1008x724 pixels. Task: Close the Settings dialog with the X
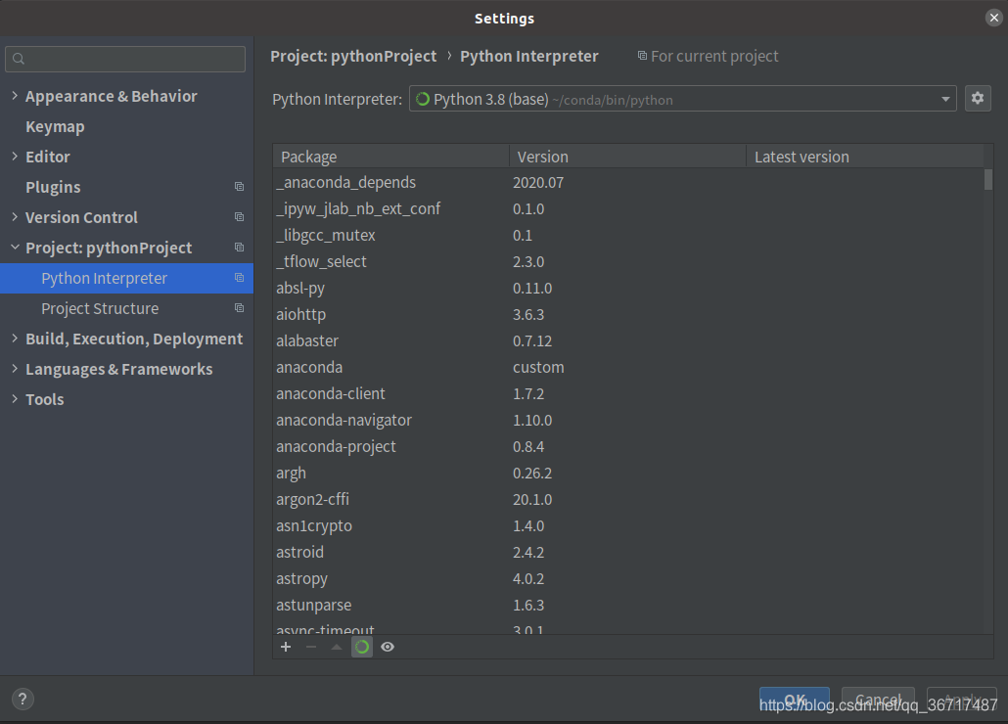[994, 18]
